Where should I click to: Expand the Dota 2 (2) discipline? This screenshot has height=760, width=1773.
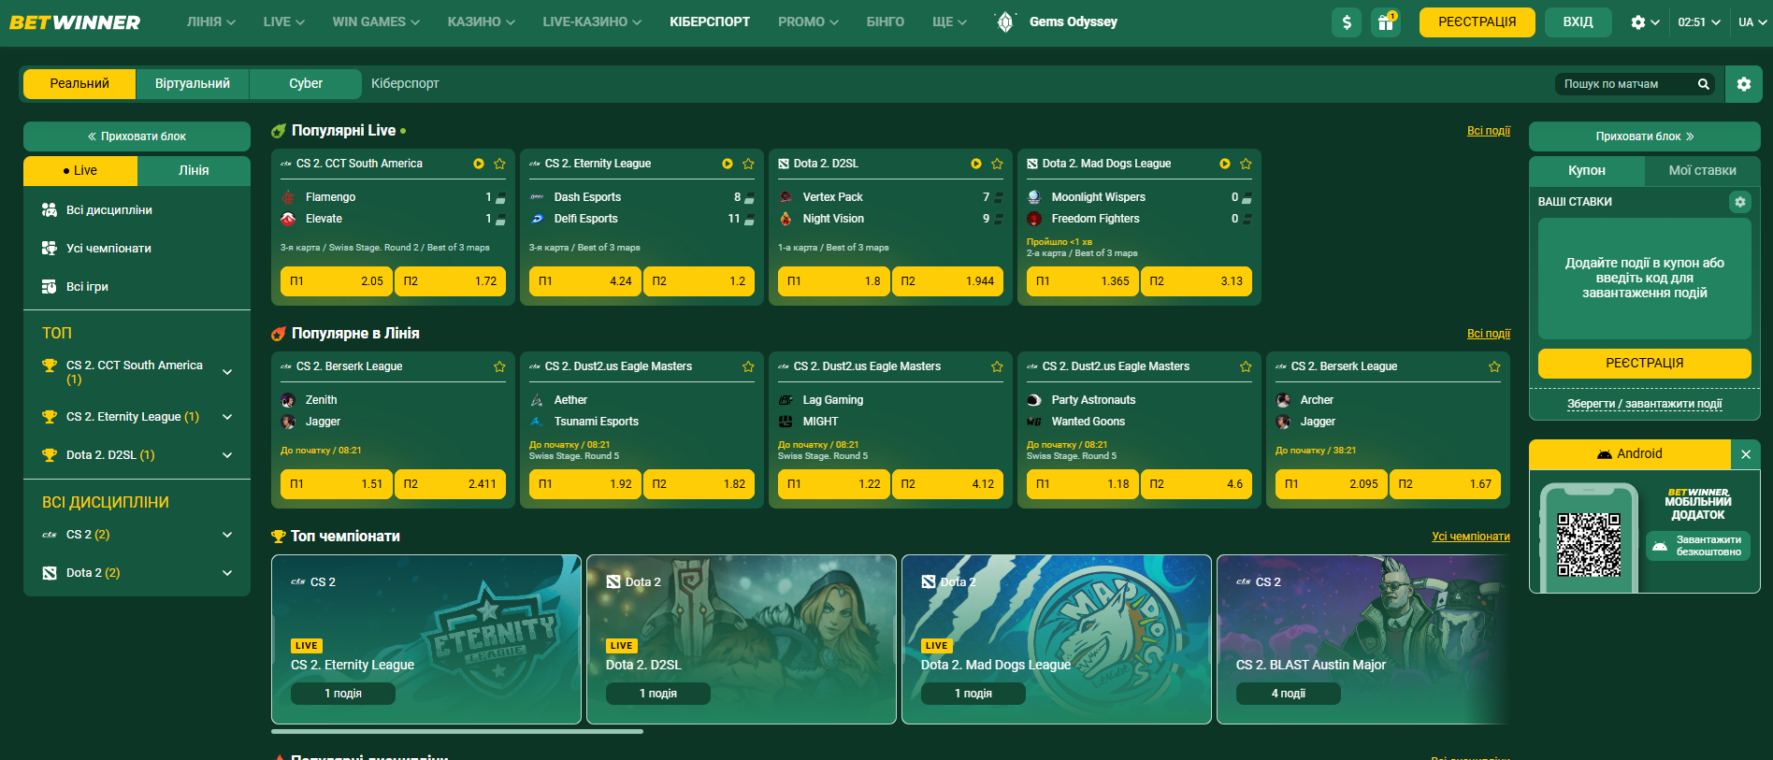(227, 573)
